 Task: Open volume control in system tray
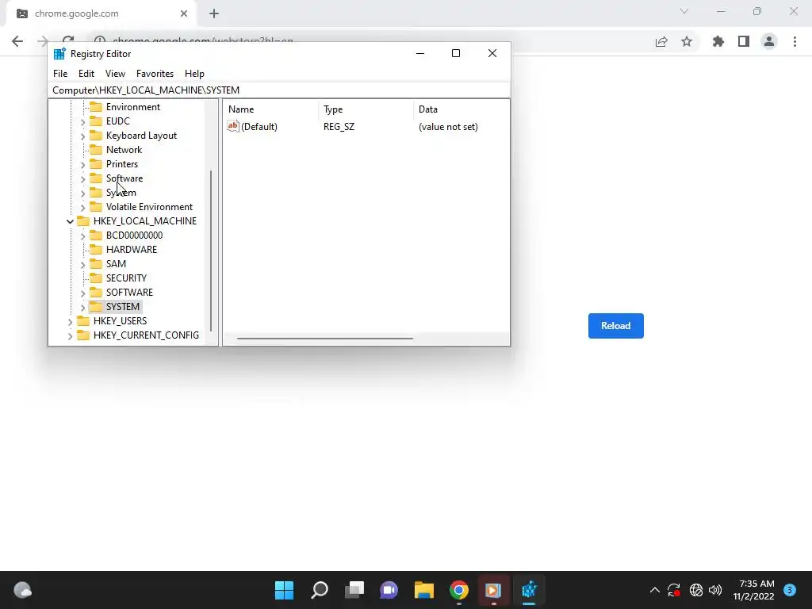[715, 590]
